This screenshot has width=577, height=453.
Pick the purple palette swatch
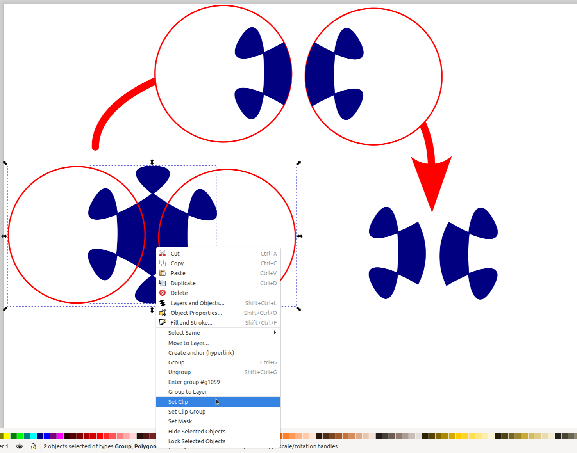[x=54, y=436]
